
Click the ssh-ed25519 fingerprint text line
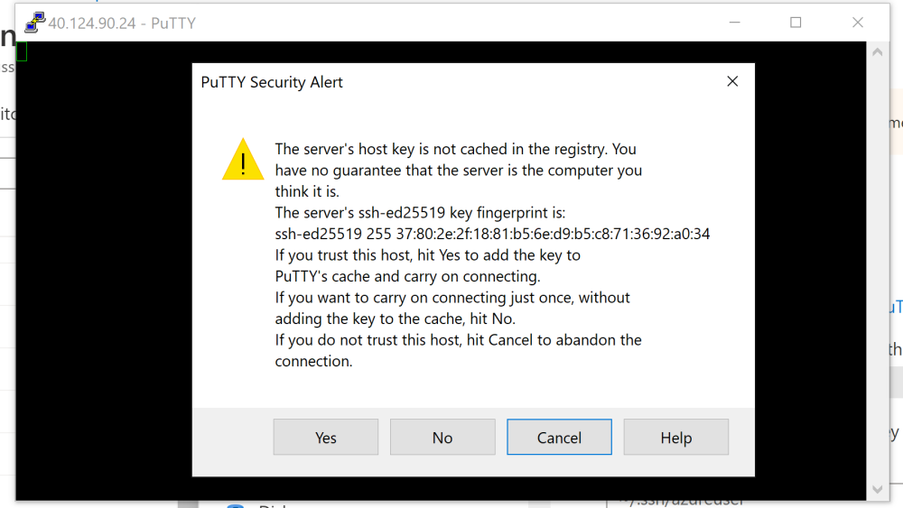coord(492,235)
